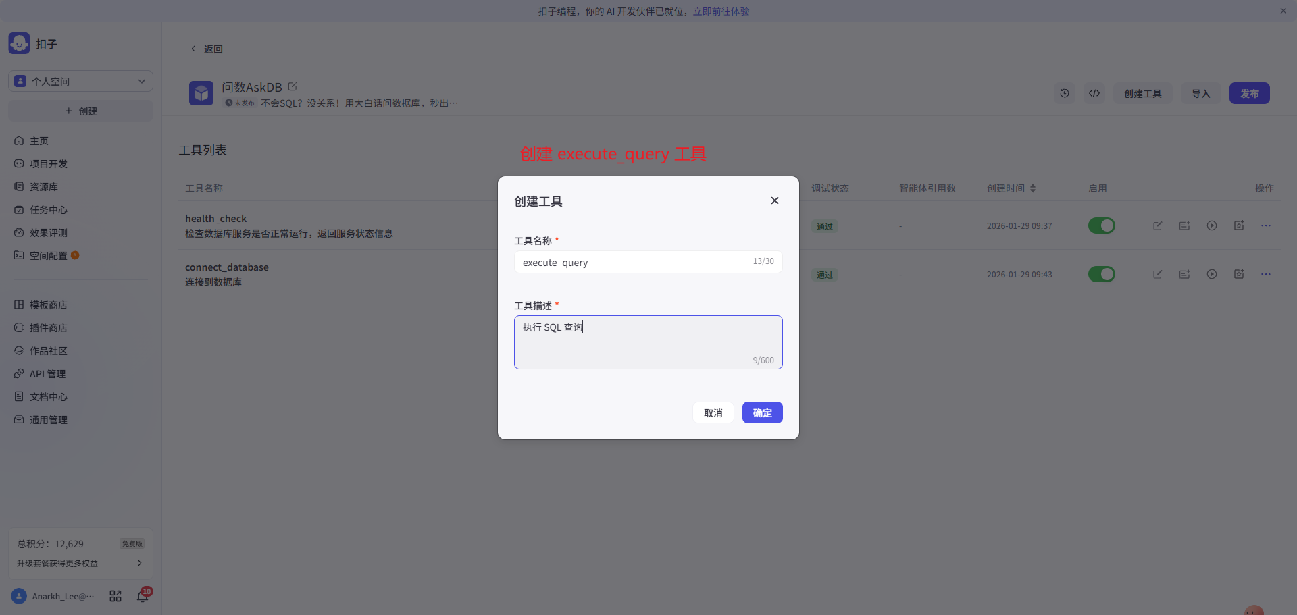Click 通过 status badge for health_check

coord(825,227)
